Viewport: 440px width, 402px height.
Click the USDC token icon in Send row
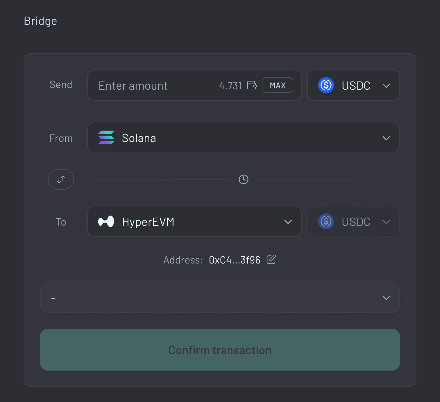click(x=326, y=85)
